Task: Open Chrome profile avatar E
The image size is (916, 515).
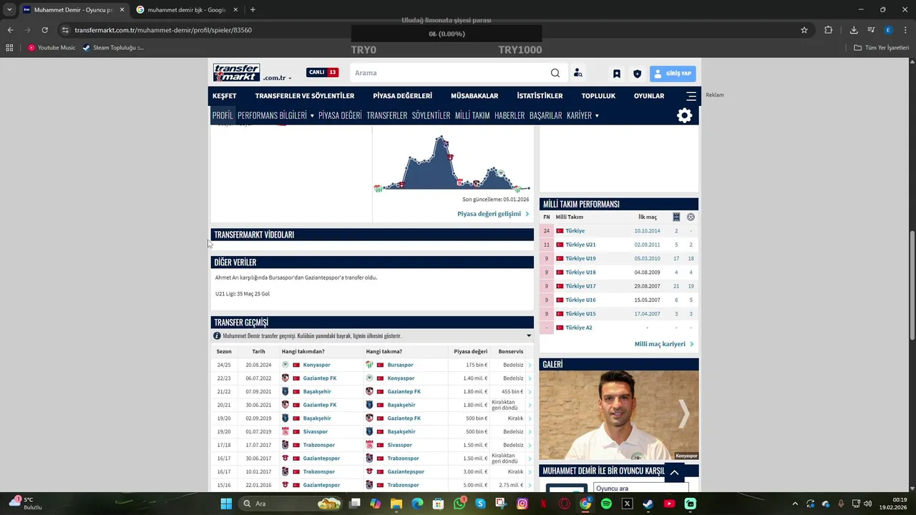Action: coord(888,30)
